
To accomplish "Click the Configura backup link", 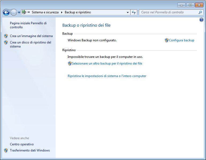I will click(181, 40).
